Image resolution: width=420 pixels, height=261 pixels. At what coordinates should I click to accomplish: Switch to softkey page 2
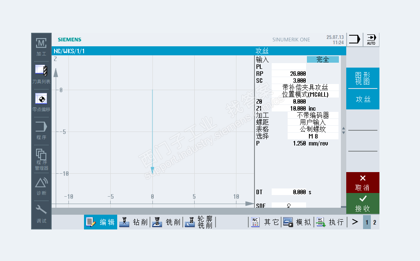(x=375, y=222)
